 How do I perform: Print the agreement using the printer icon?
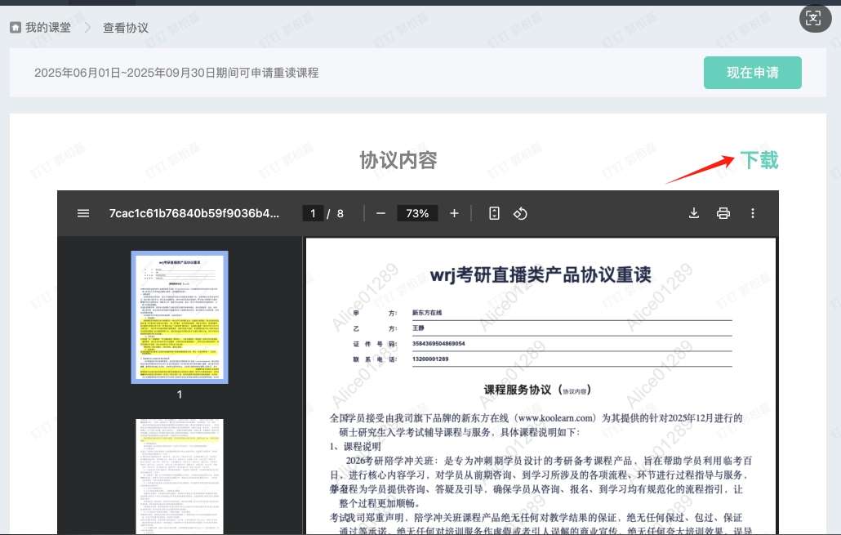pos(723,213)
